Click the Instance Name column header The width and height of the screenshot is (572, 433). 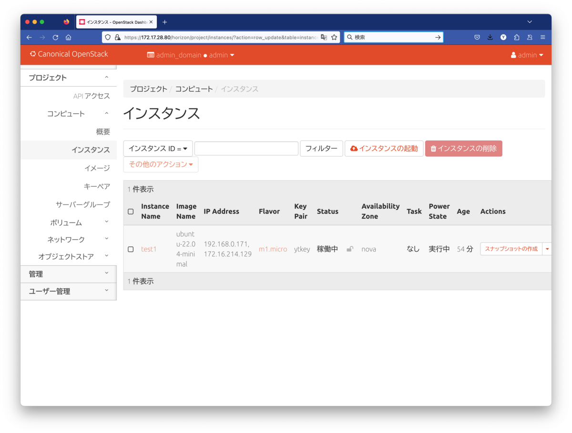[155, 211]
